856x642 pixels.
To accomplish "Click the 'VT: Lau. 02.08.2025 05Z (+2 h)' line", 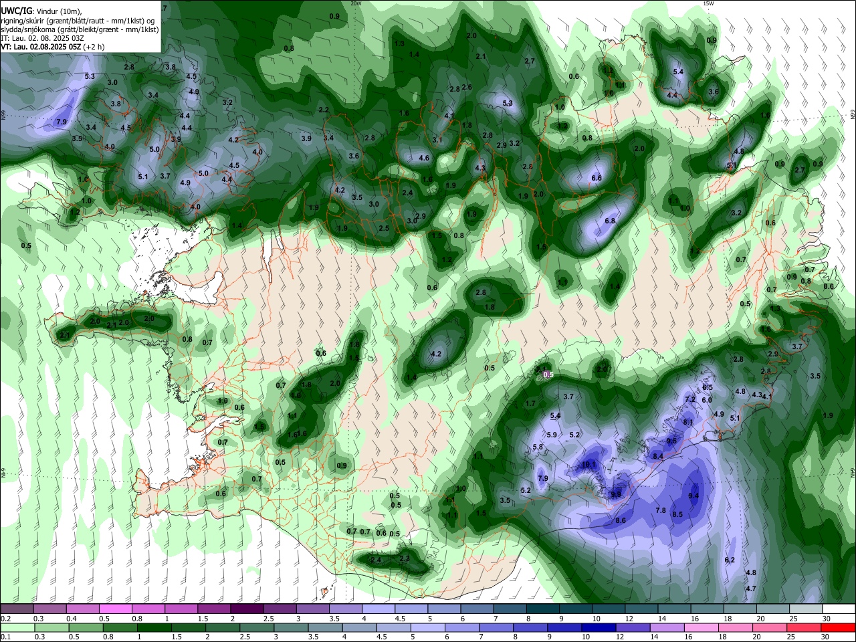I will [53, 47].
